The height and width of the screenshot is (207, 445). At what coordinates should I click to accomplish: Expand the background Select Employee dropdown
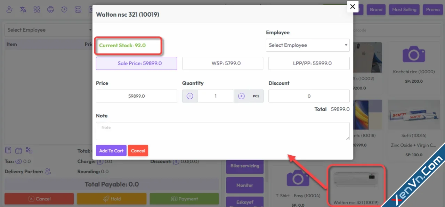pos(49,30)
